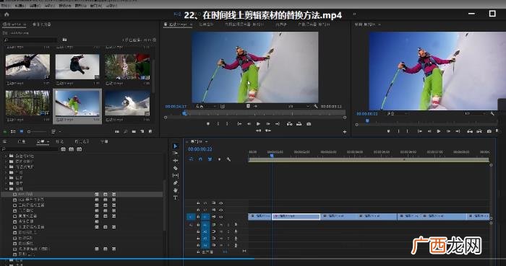Open the 字幕 Captions tab
This screenshot has width=506, height=266.
click(104, 141)
